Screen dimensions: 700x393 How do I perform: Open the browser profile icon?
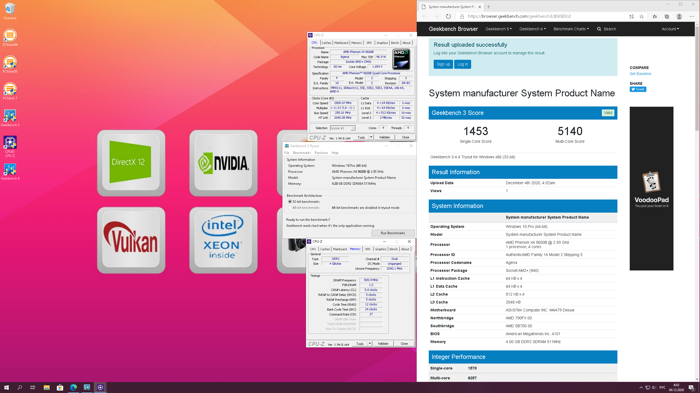pyautogui.click(x=679, y=16)
